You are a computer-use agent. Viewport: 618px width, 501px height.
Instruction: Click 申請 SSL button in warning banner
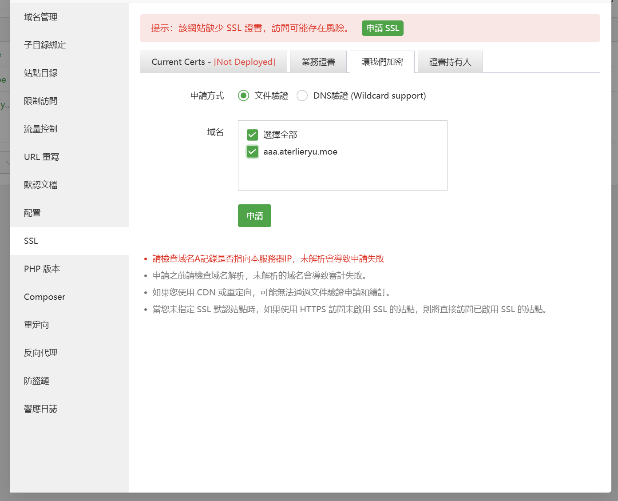[x=382, y=28]
